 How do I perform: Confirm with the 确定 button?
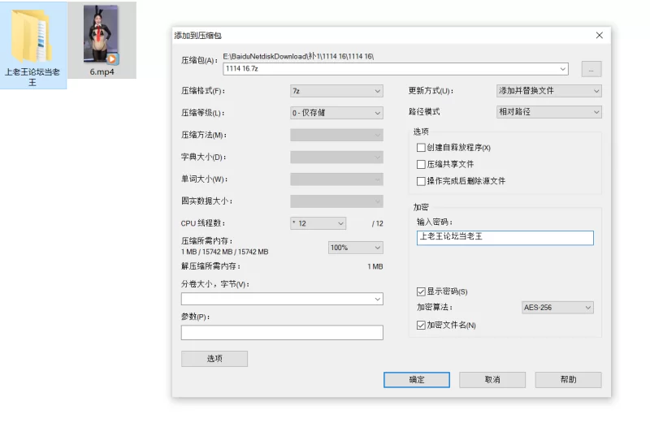click(x=417, y=380)
